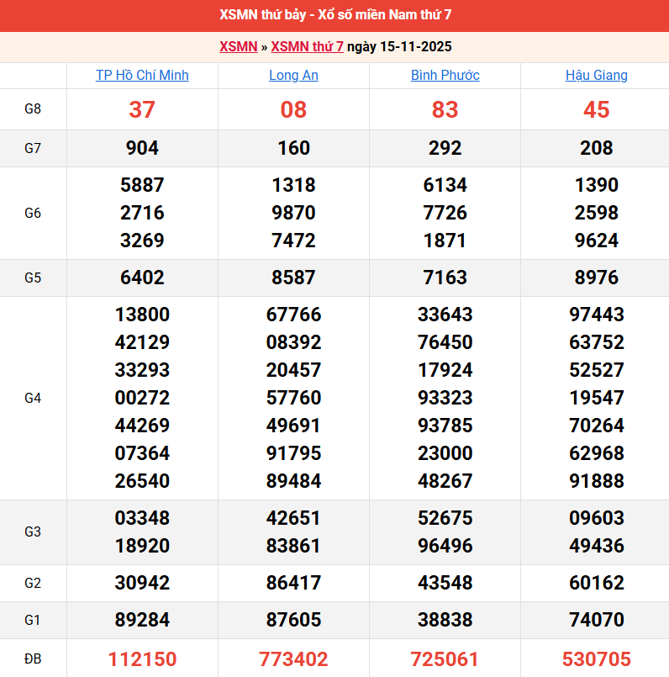Image resolution: width=669 pixels, height=677 pixels.
Task: Click G5 number 7163 for Bình Phước
Action: point(445,278)
